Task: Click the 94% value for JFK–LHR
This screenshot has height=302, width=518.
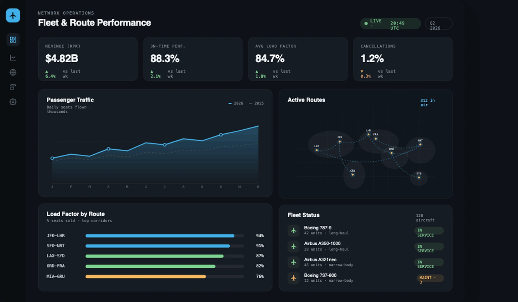Action: pyautogui.click(x=260, y=236)
